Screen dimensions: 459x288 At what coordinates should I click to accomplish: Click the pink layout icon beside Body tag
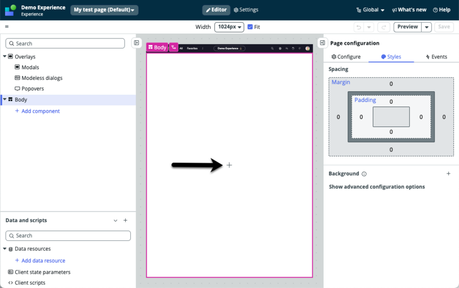173,47
